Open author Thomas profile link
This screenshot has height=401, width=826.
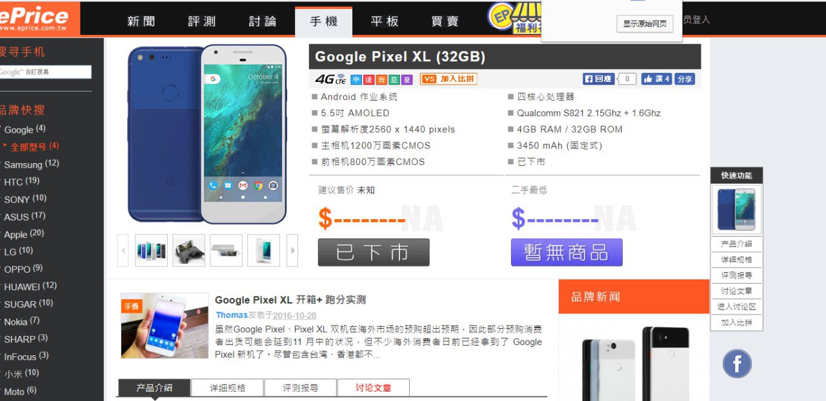click(x=232, y=315)
